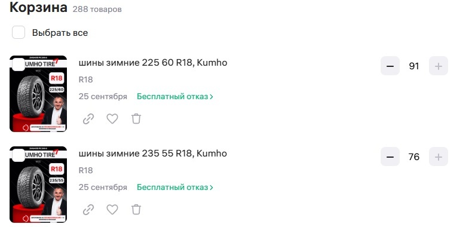472x227 pixels.
Task: Decrease quantity of the 225 60 R18 tires
Action: [x=390, y=66]
